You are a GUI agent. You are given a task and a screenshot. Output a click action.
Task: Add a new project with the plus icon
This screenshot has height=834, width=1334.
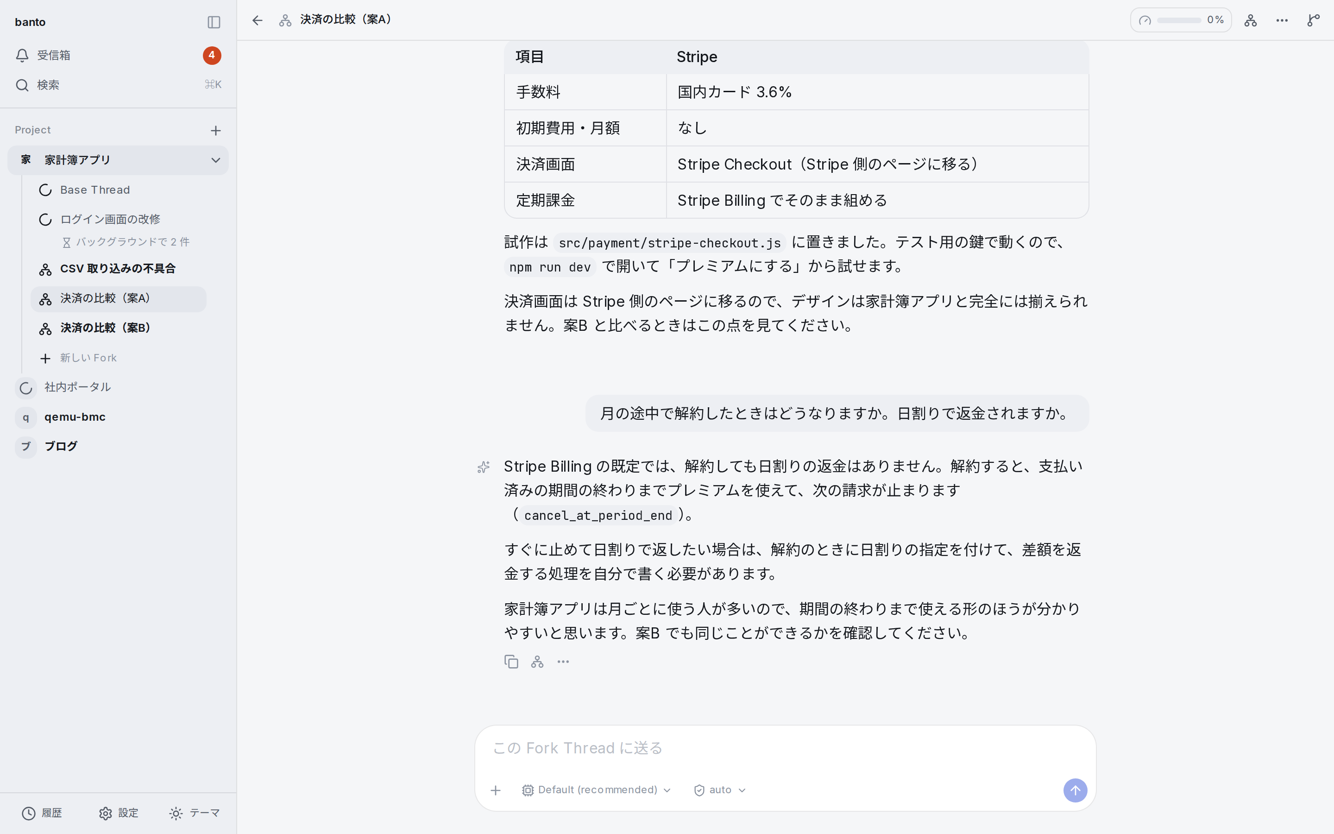tap(215, 131)
